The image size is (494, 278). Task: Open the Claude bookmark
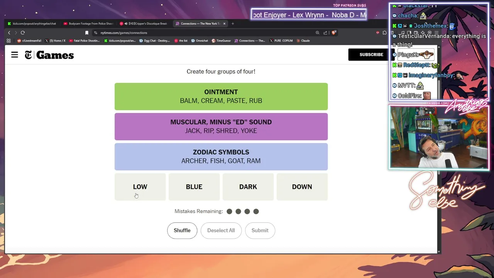click(x=303, y=41)
